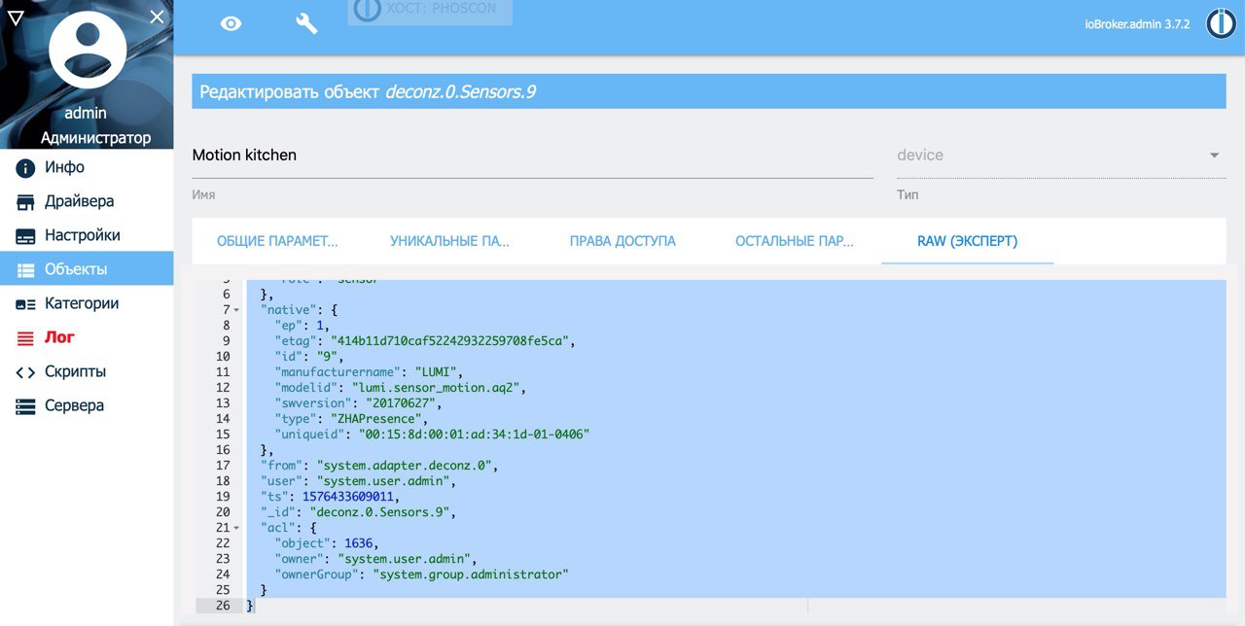Open the ОСТАЛЬНЫЕ ПАР... tab
Image resolution: width=1245 pixels, height=626 pixels.
795,241
